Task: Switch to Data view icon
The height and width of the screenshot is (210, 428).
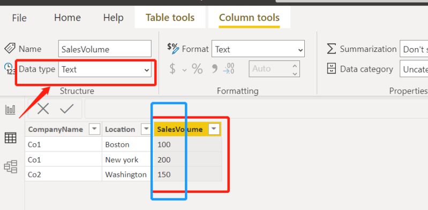Action: point(11,137)
